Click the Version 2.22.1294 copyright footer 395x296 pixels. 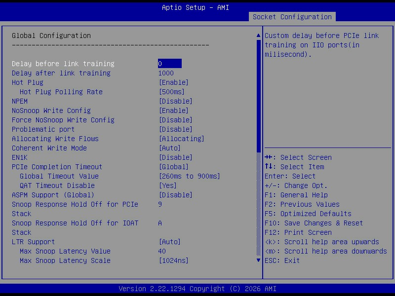tap(197, 289)
